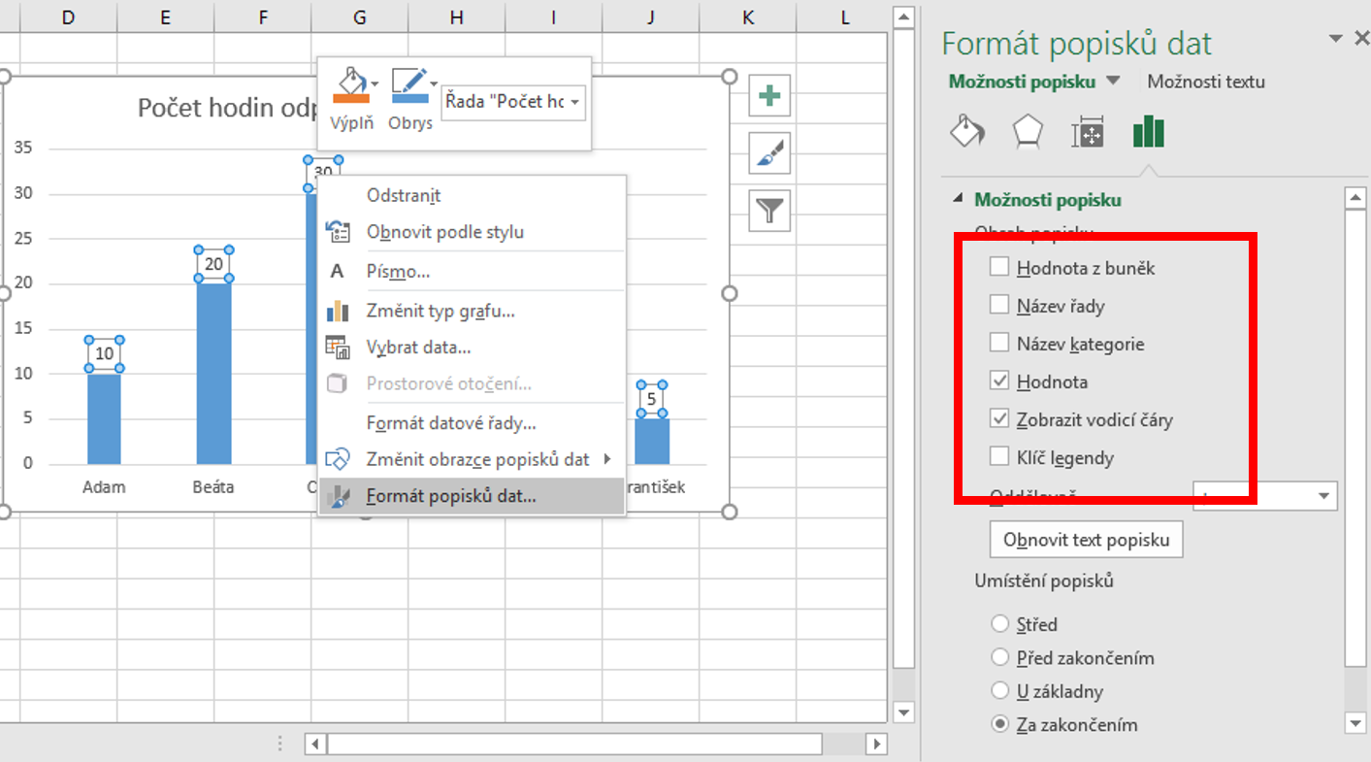This screenshot has width=1371, height=762.
Task: Select the U základny radio button
Action: coord(999,691)
